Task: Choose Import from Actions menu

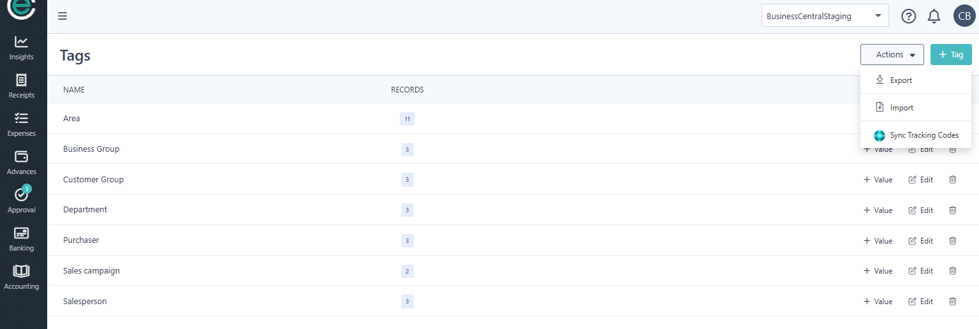Action: click(x=915, y=108)
